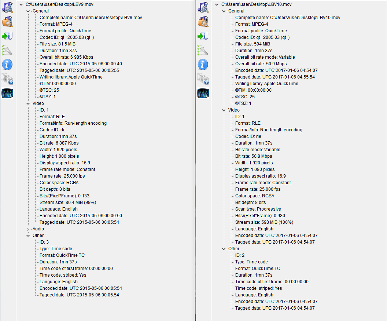
Task: Select 'Format: QuickTime TC' in LBV9 window
Action: pos(62,255)
